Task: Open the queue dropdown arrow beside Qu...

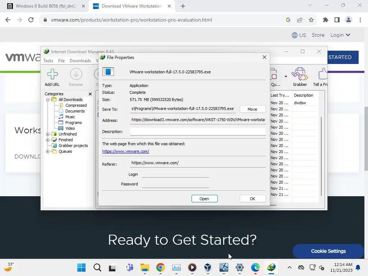Action: [x=286, y=77]
